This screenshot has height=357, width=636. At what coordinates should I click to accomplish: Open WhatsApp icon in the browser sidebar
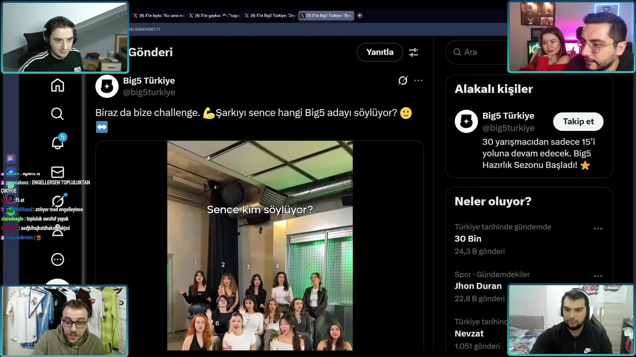(10, 185)
